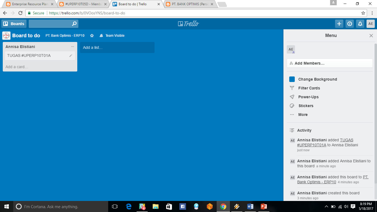Image resolution: width=377 pixels, height=212 pixels.
Task: Edit card with pencil icon
Action: (71, 55)
